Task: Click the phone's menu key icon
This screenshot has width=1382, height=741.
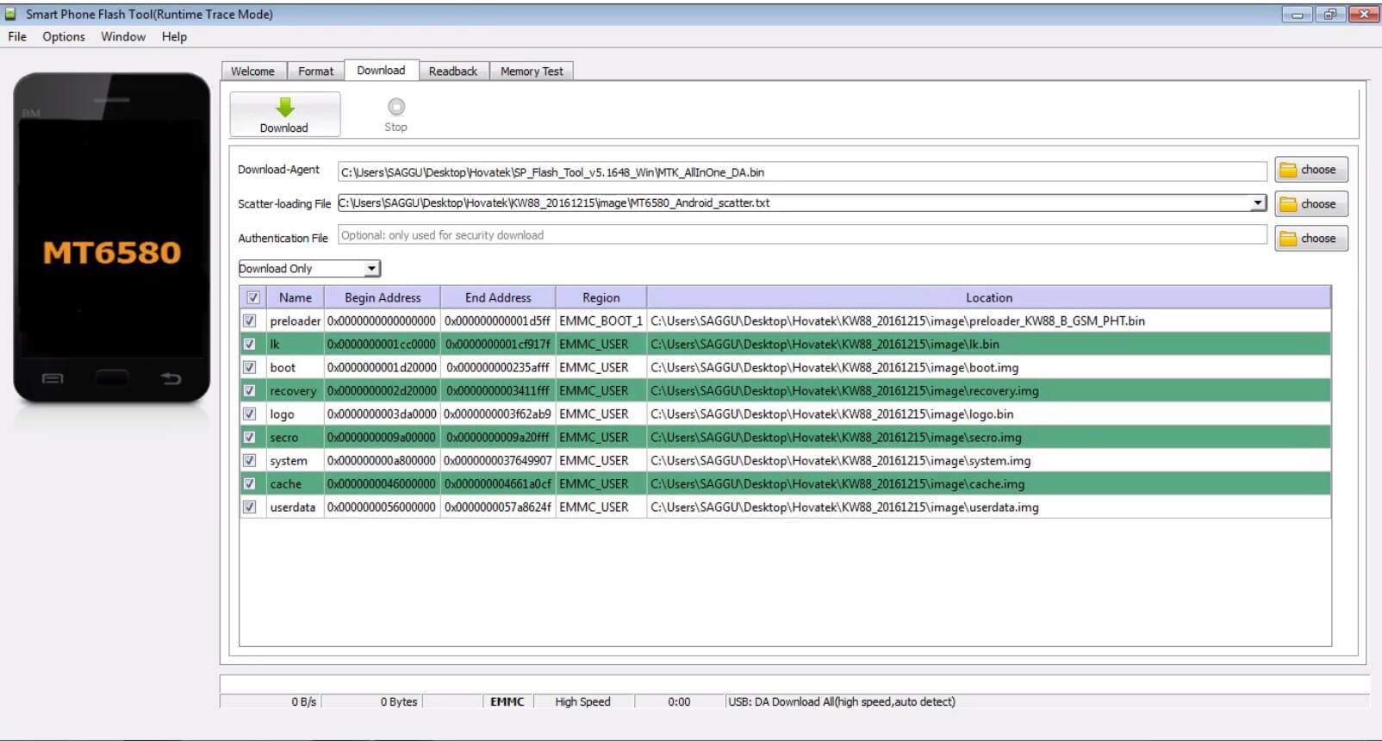Action: [x=53, y=378]
